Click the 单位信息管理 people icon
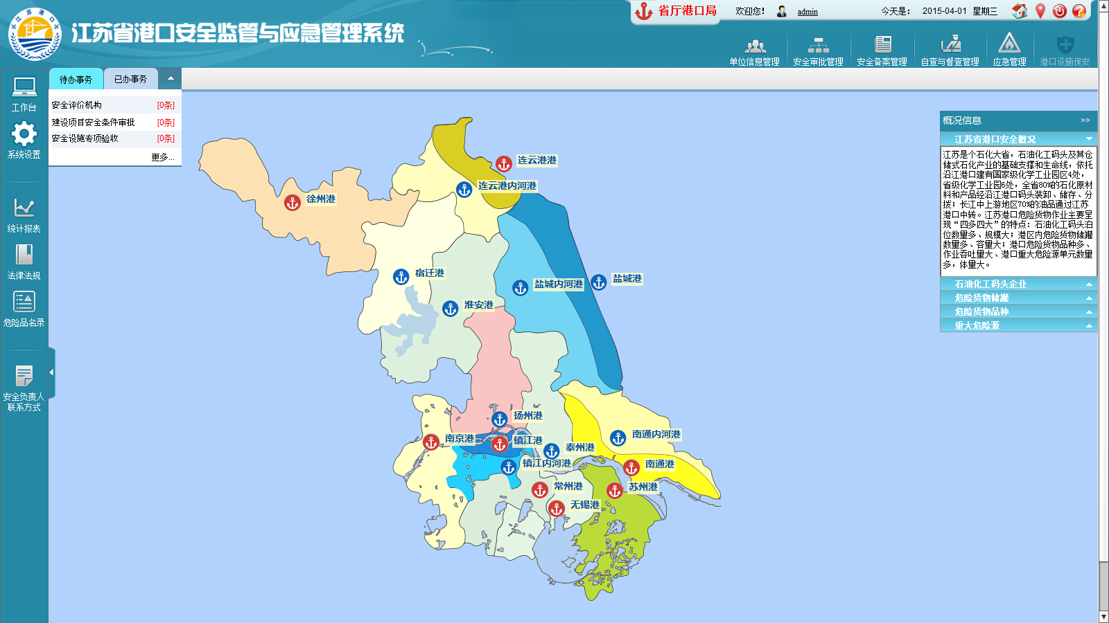The width and height of the screenshot is (1109, 623). [x=755, y=46]
